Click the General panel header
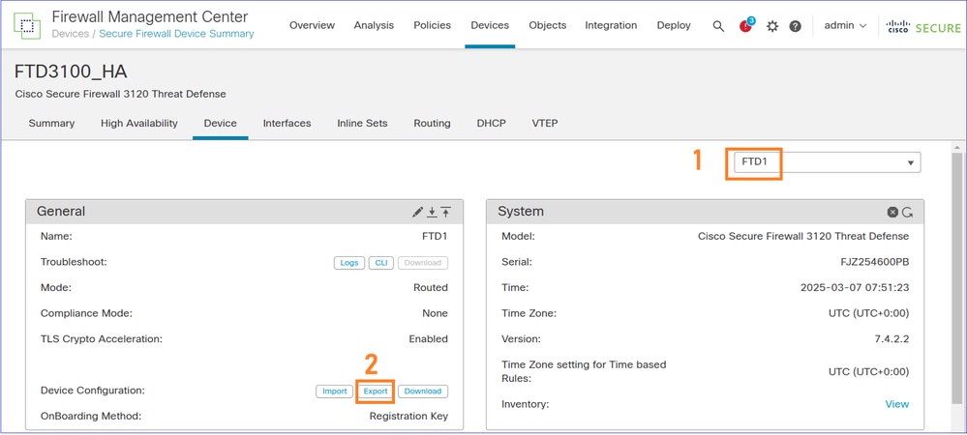967x435 pixels. point(244,212)
